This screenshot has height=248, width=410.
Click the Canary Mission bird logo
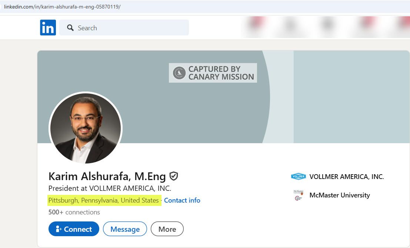coord(179,73)
